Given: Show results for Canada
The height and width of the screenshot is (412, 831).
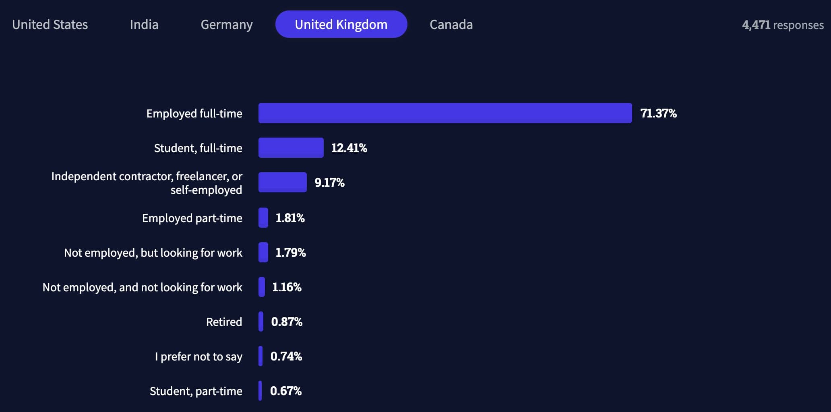Looking at the screenshot, I should click(x=451, y=25).
